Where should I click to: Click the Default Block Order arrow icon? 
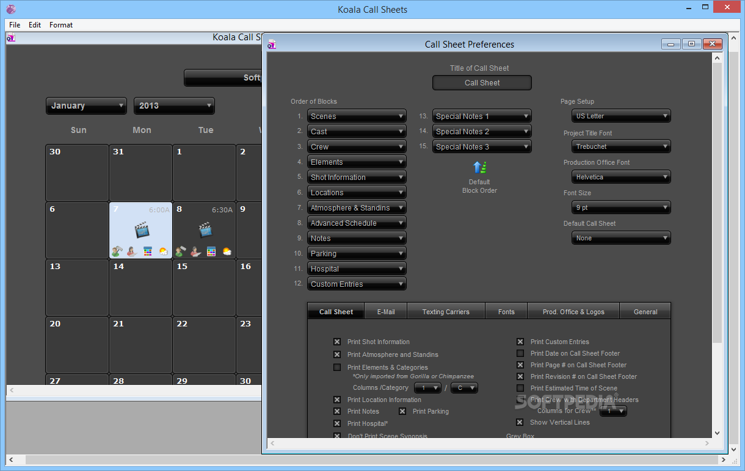(479, 167)
